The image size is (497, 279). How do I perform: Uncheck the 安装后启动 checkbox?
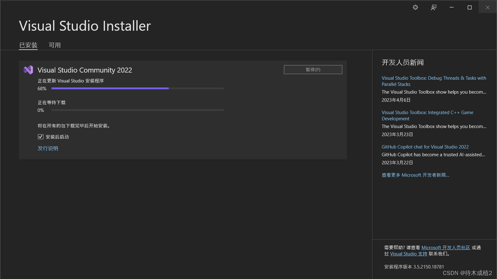point(40,137)
